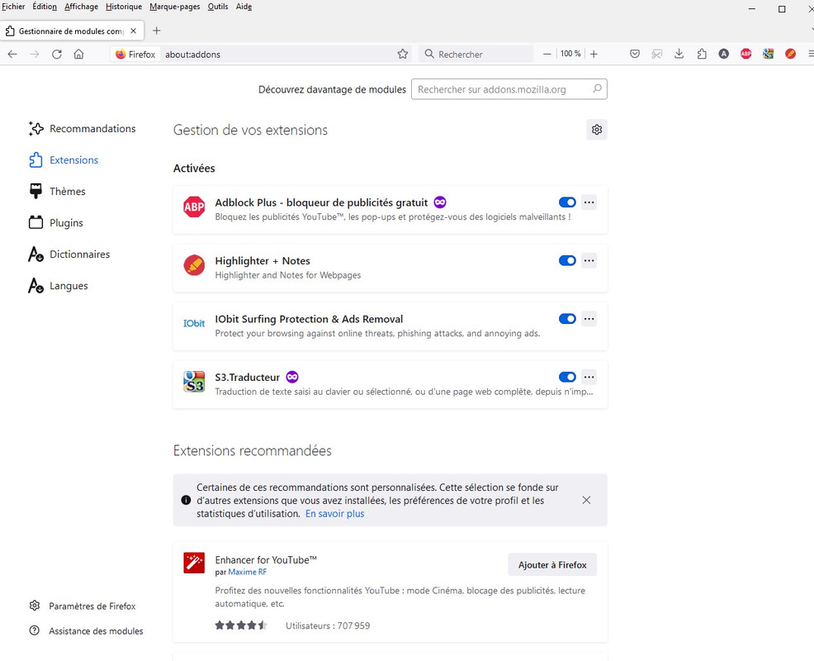
Task: Open S3.Traducteur toolbar icon
Action: point(769,54)
